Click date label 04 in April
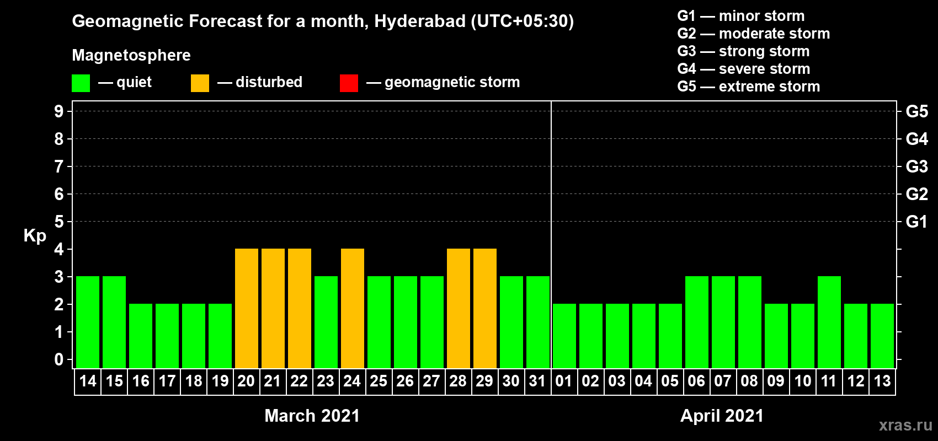This screenshot has width=938, height=441. click(643, 381)
